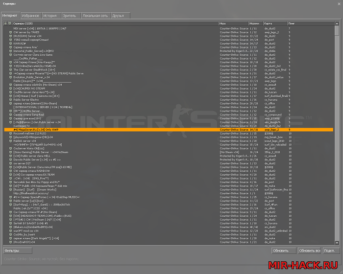Viewport: 343px width, 274px height.
Task: Sort servers by Карта column
Action: pyautogui.click(x=275, y=23)
